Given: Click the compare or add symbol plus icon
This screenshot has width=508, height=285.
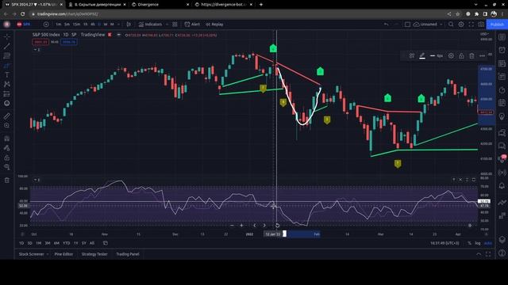Looking at the screenshot, I should click(x=46, y=25).
